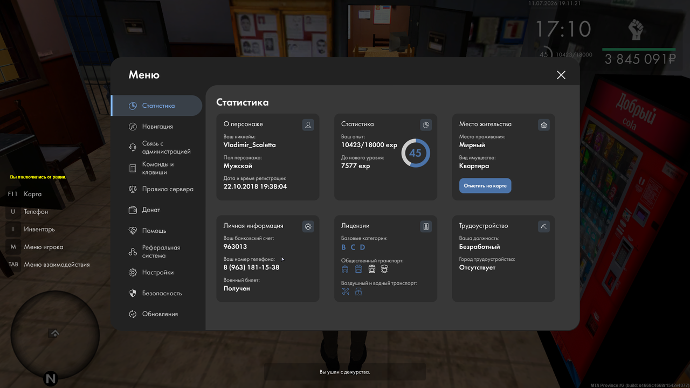Close the Меню window with X

pyautogui.click(x=561, y=75)
